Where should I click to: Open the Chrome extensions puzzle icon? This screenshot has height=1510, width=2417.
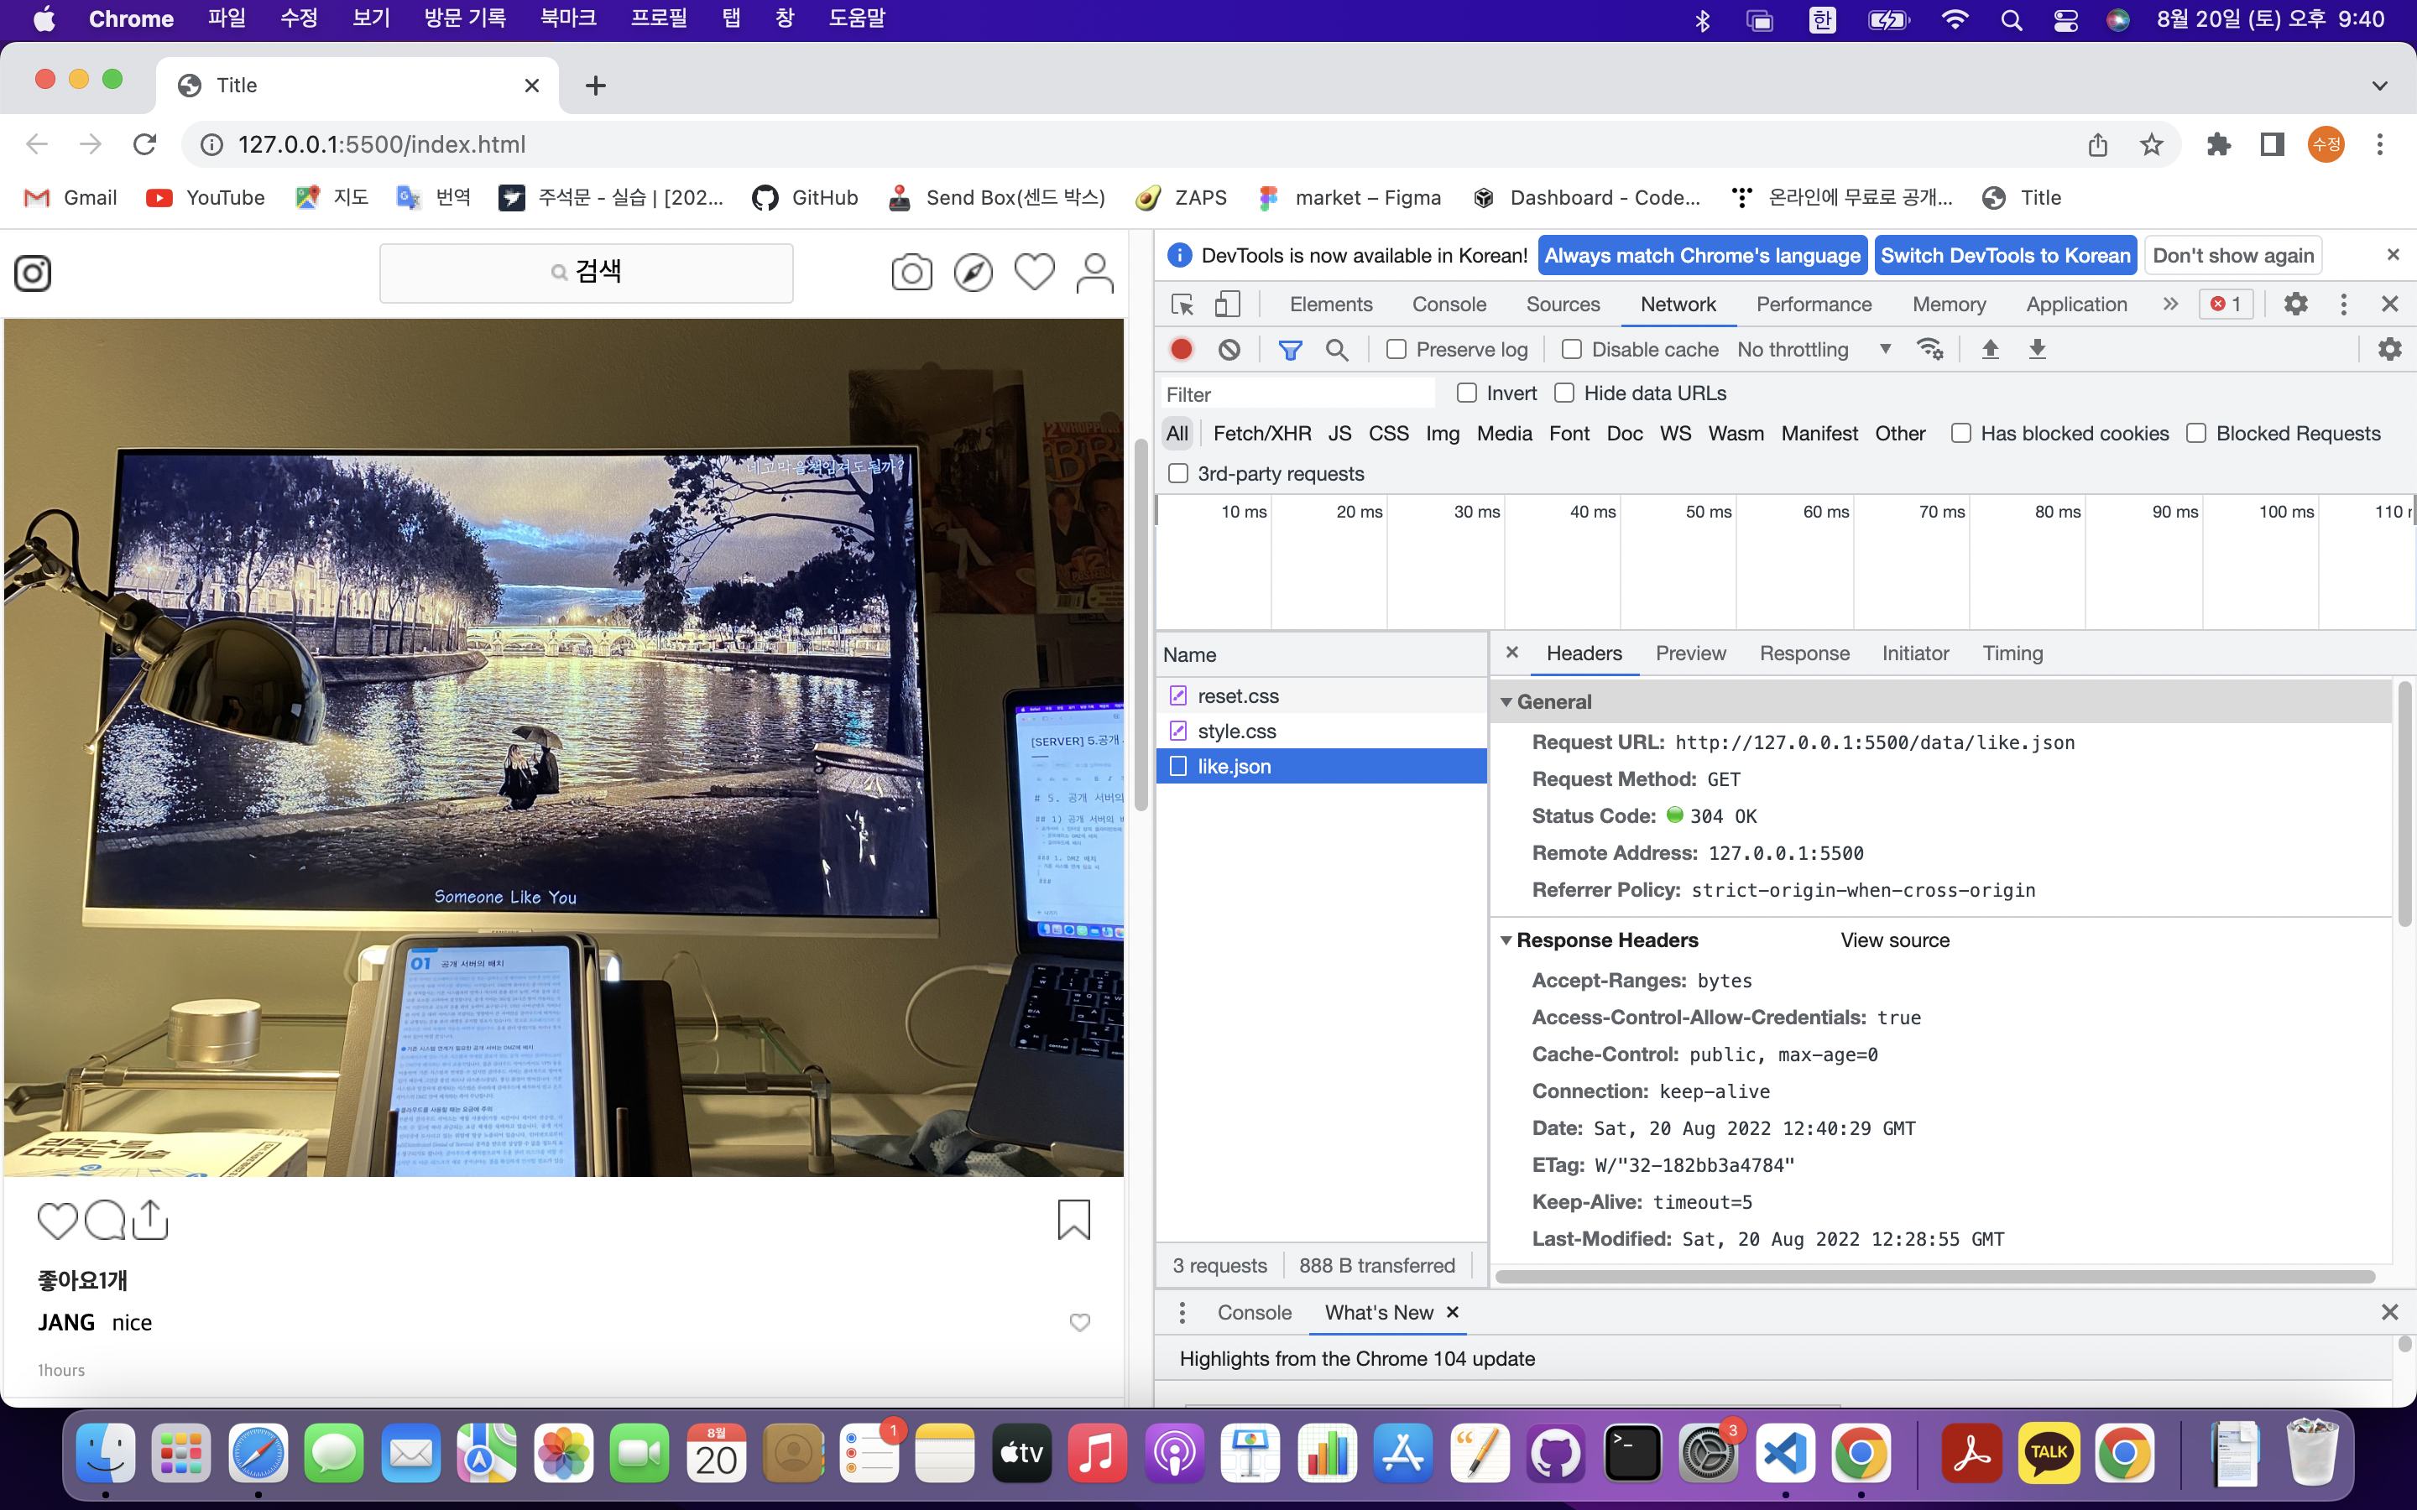click(x=2218, y=145)
